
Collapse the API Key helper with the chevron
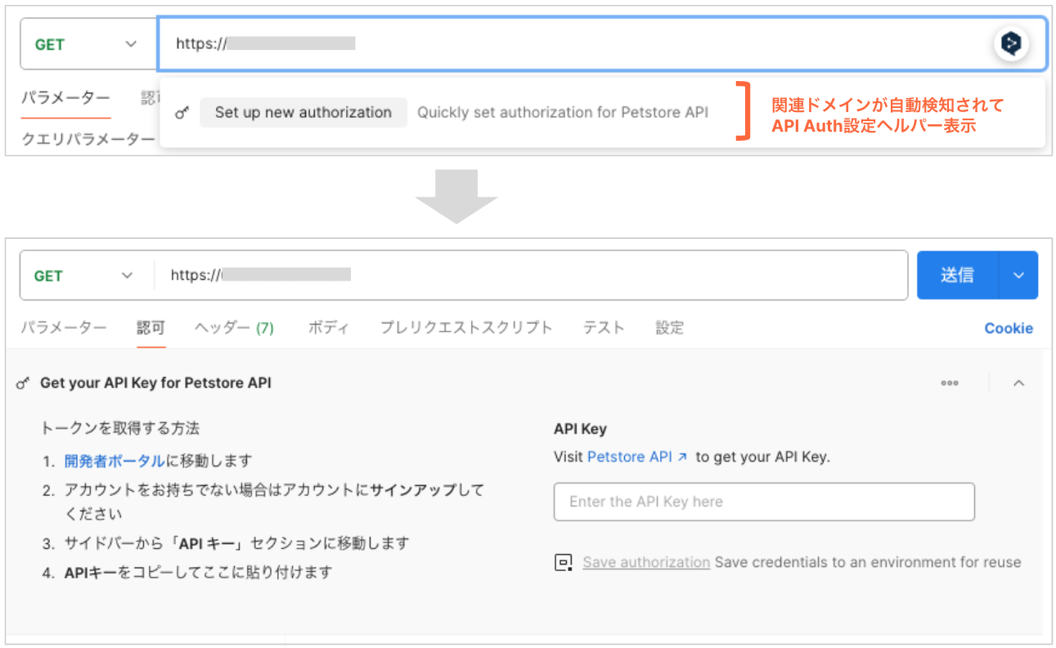coord(1018,382)
